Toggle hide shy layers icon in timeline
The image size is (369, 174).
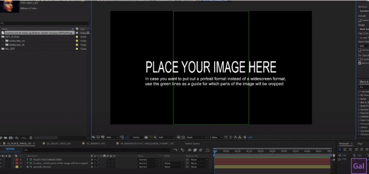tap(190, 150)
